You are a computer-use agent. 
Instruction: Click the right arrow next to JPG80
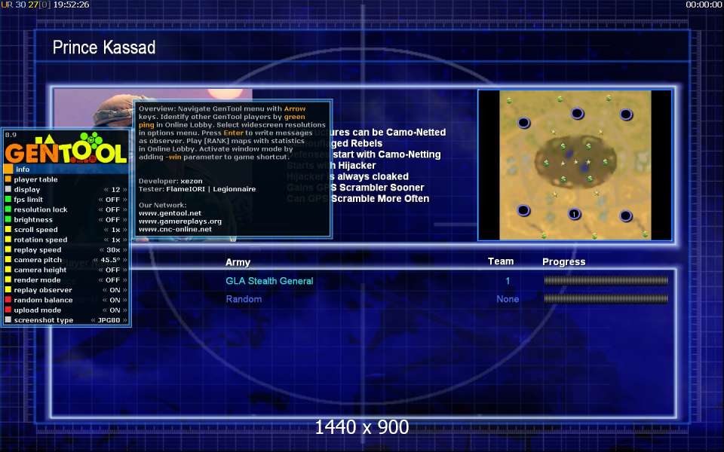pos(124,320)
